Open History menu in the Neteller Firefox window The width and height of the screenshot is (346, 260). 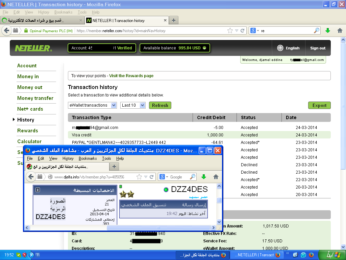click(x=44, y=12)
